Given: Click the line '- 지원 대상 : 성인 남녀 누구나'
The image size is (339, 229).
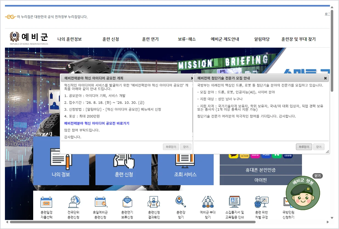Looking at the screenshot, I should click(x=220, y=99).
